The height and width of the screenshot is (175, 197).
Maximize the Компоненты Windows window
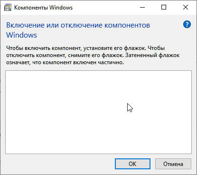point(164,7)
